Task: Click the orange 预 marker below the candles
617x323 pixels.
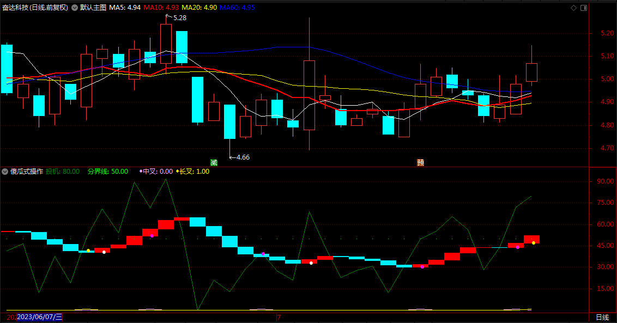Action: (420, 162)
